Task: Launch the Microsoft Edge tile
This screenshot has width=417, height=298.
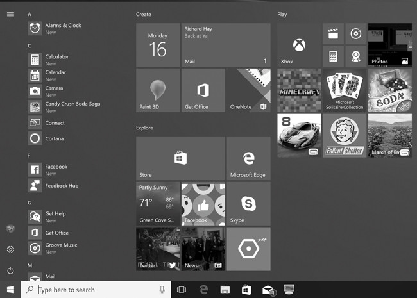Action: click(249, 158)
